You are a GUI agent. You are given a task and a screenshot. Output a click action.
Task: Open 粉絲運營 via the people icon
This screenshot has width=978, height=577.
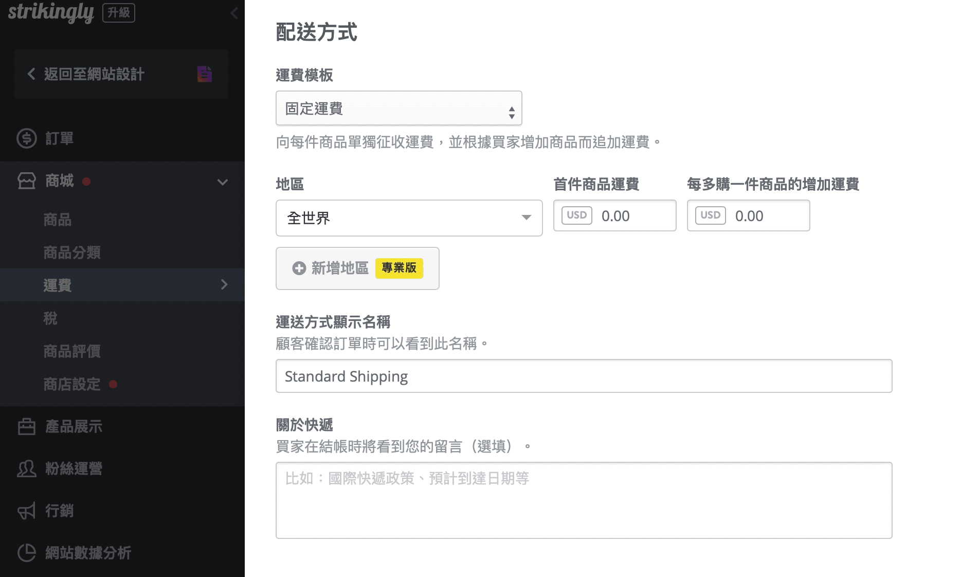[x=26, y=468]
